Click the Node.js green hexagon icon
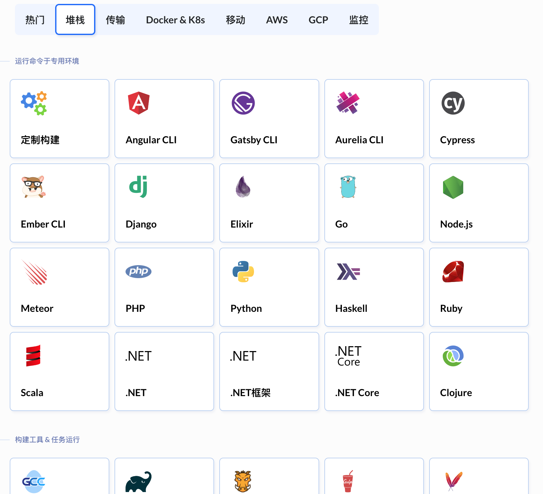Viewport: 543px width, 494px height. (453, 187)
